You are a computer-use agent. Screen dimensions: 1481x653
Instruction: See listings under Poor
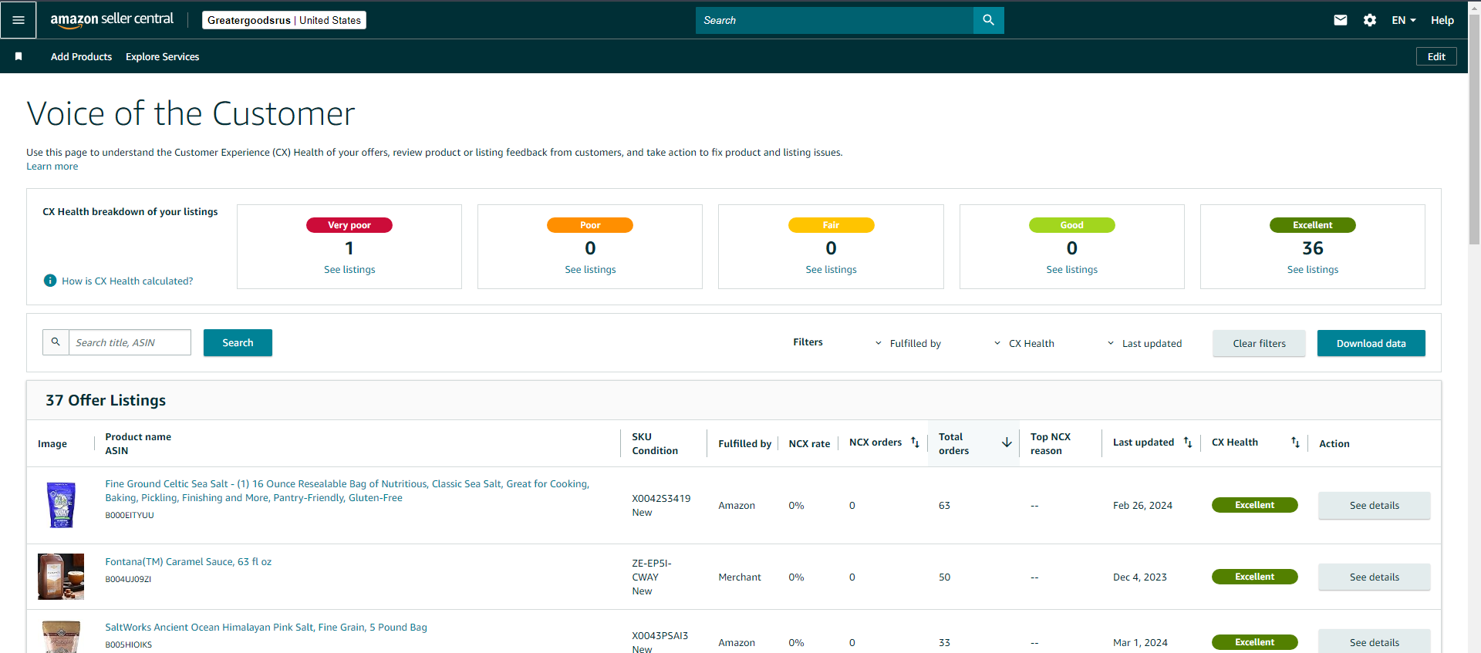590,270
